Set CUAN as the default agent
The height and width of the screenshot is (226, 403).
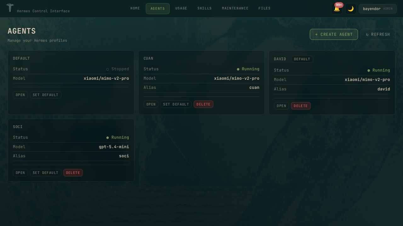point(176,104)
